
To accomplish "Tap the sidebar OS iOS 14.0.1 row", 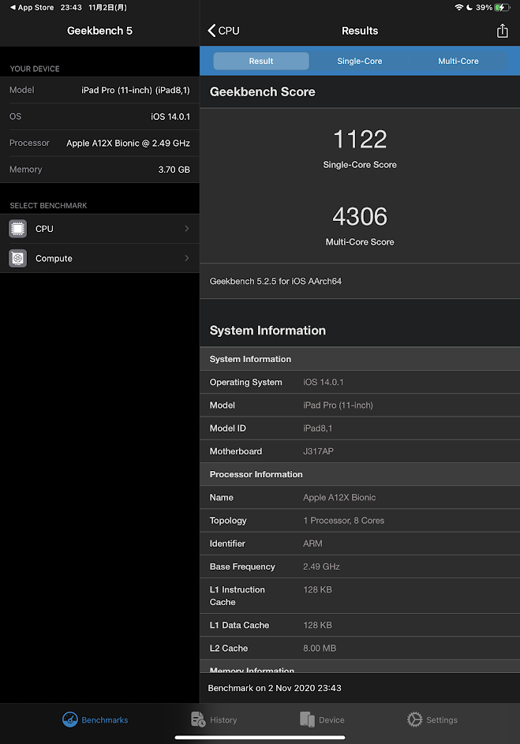I will point(99,116).
